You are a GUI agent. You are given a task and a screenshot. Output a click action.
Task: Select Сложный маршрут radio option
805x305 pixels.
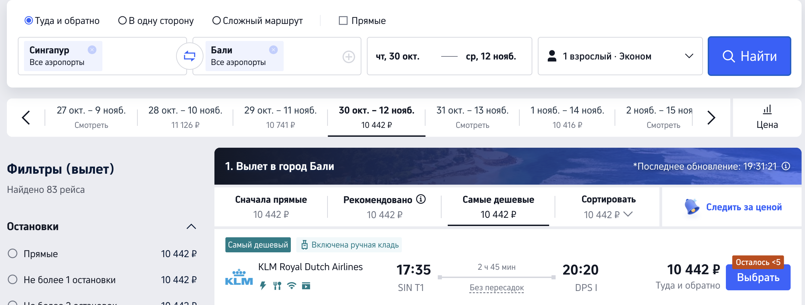click(216, 21)
